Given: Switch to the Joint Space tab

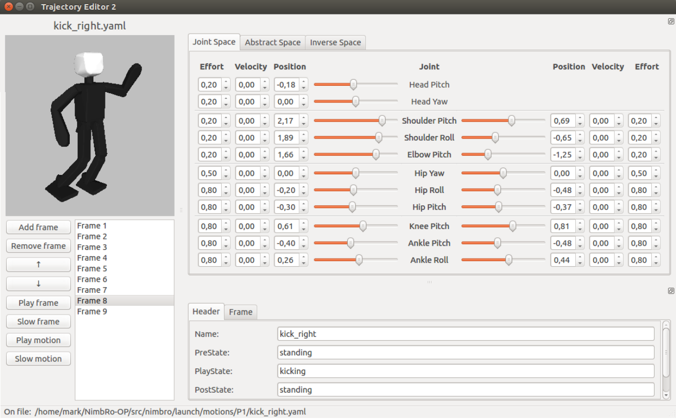Looking at the screenshot, I should click(214, 42).
